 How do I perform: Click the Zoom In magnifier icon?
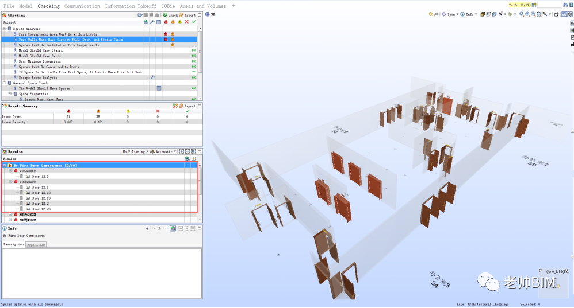527,14
